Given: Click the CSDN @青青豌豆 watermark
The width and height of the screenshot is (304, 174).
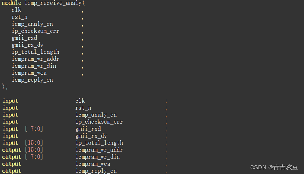Looking at the screenshot, I should 274,167.
